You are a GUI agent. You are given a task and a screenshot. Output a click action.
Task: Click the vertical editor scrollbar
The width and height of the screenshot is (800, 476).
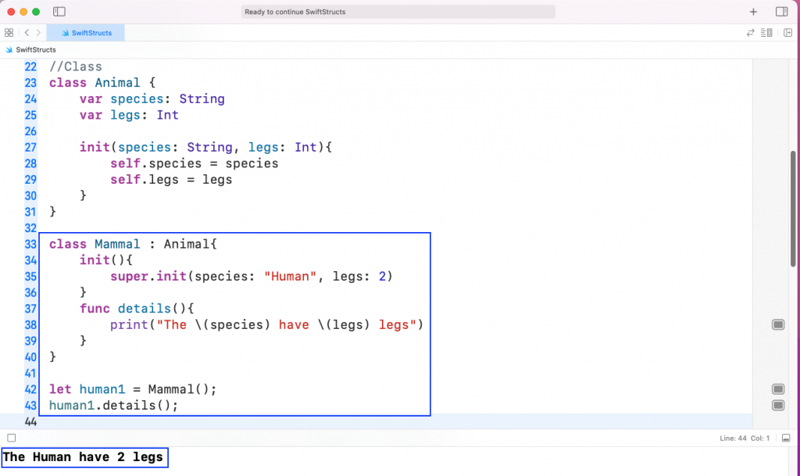pos(793,208)
